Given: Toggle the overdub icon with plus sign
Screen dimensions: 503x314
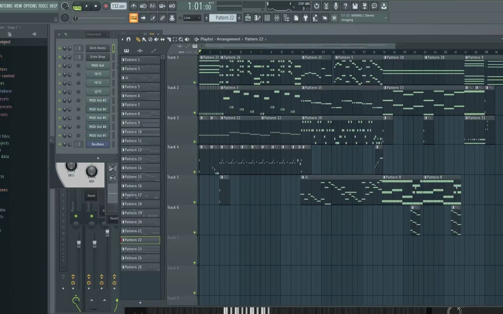Looking at the screenshot, I should (162, 6).
